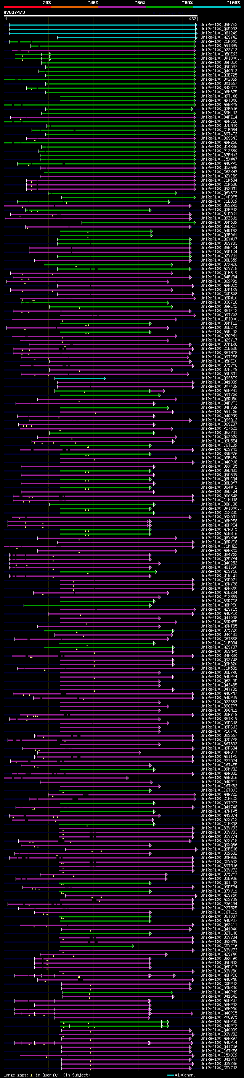Click the UniRef100_B9HUE0 label
The height and width of the screenshot is (1078, 244).
point(219,62)
